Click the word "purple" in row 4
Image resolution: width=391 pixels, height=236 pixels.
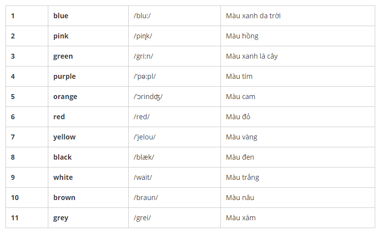click(x=65, y=76)
